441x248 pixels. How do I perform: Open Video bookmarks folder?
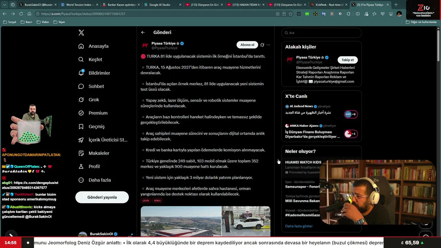pyautogui.click(x=42, y=22)
